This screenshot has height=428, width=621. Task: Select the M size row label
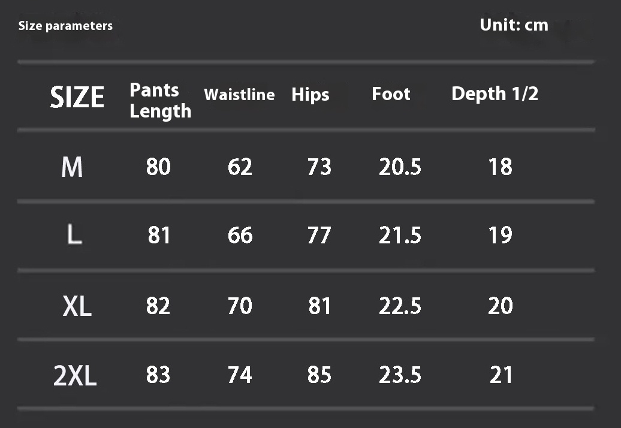point(72,167)
